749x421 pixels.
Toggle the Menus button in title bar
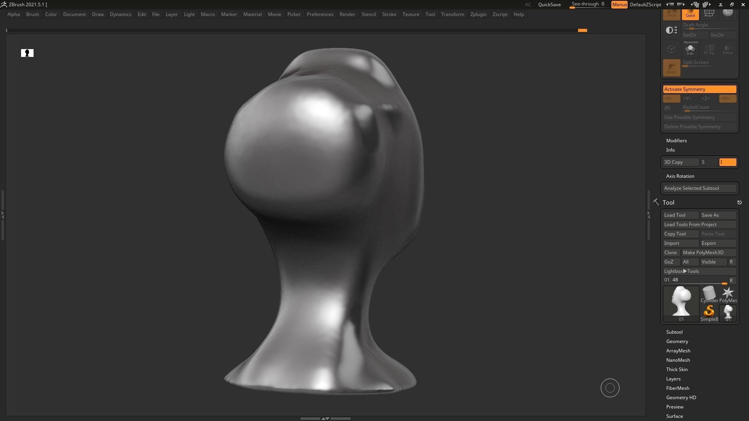click(x=619, y=4)
